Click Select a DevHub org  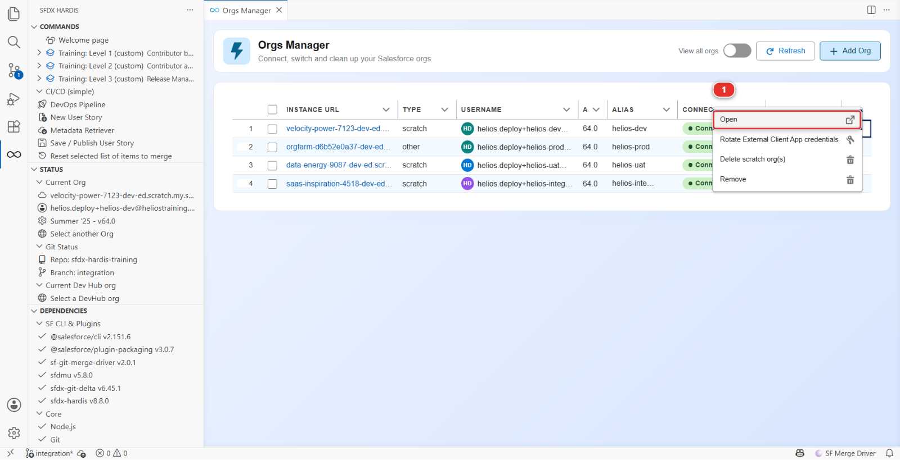click(84, 298)
